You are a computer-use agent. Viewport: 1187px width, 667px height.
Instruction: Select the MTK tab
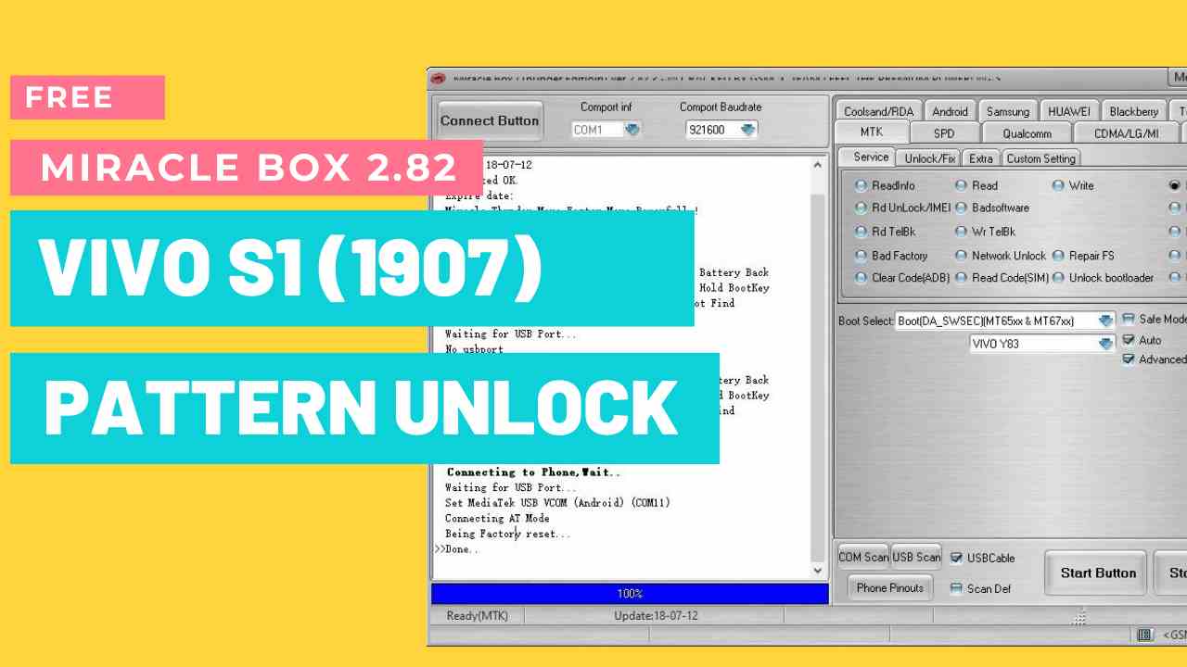(872, 132)
